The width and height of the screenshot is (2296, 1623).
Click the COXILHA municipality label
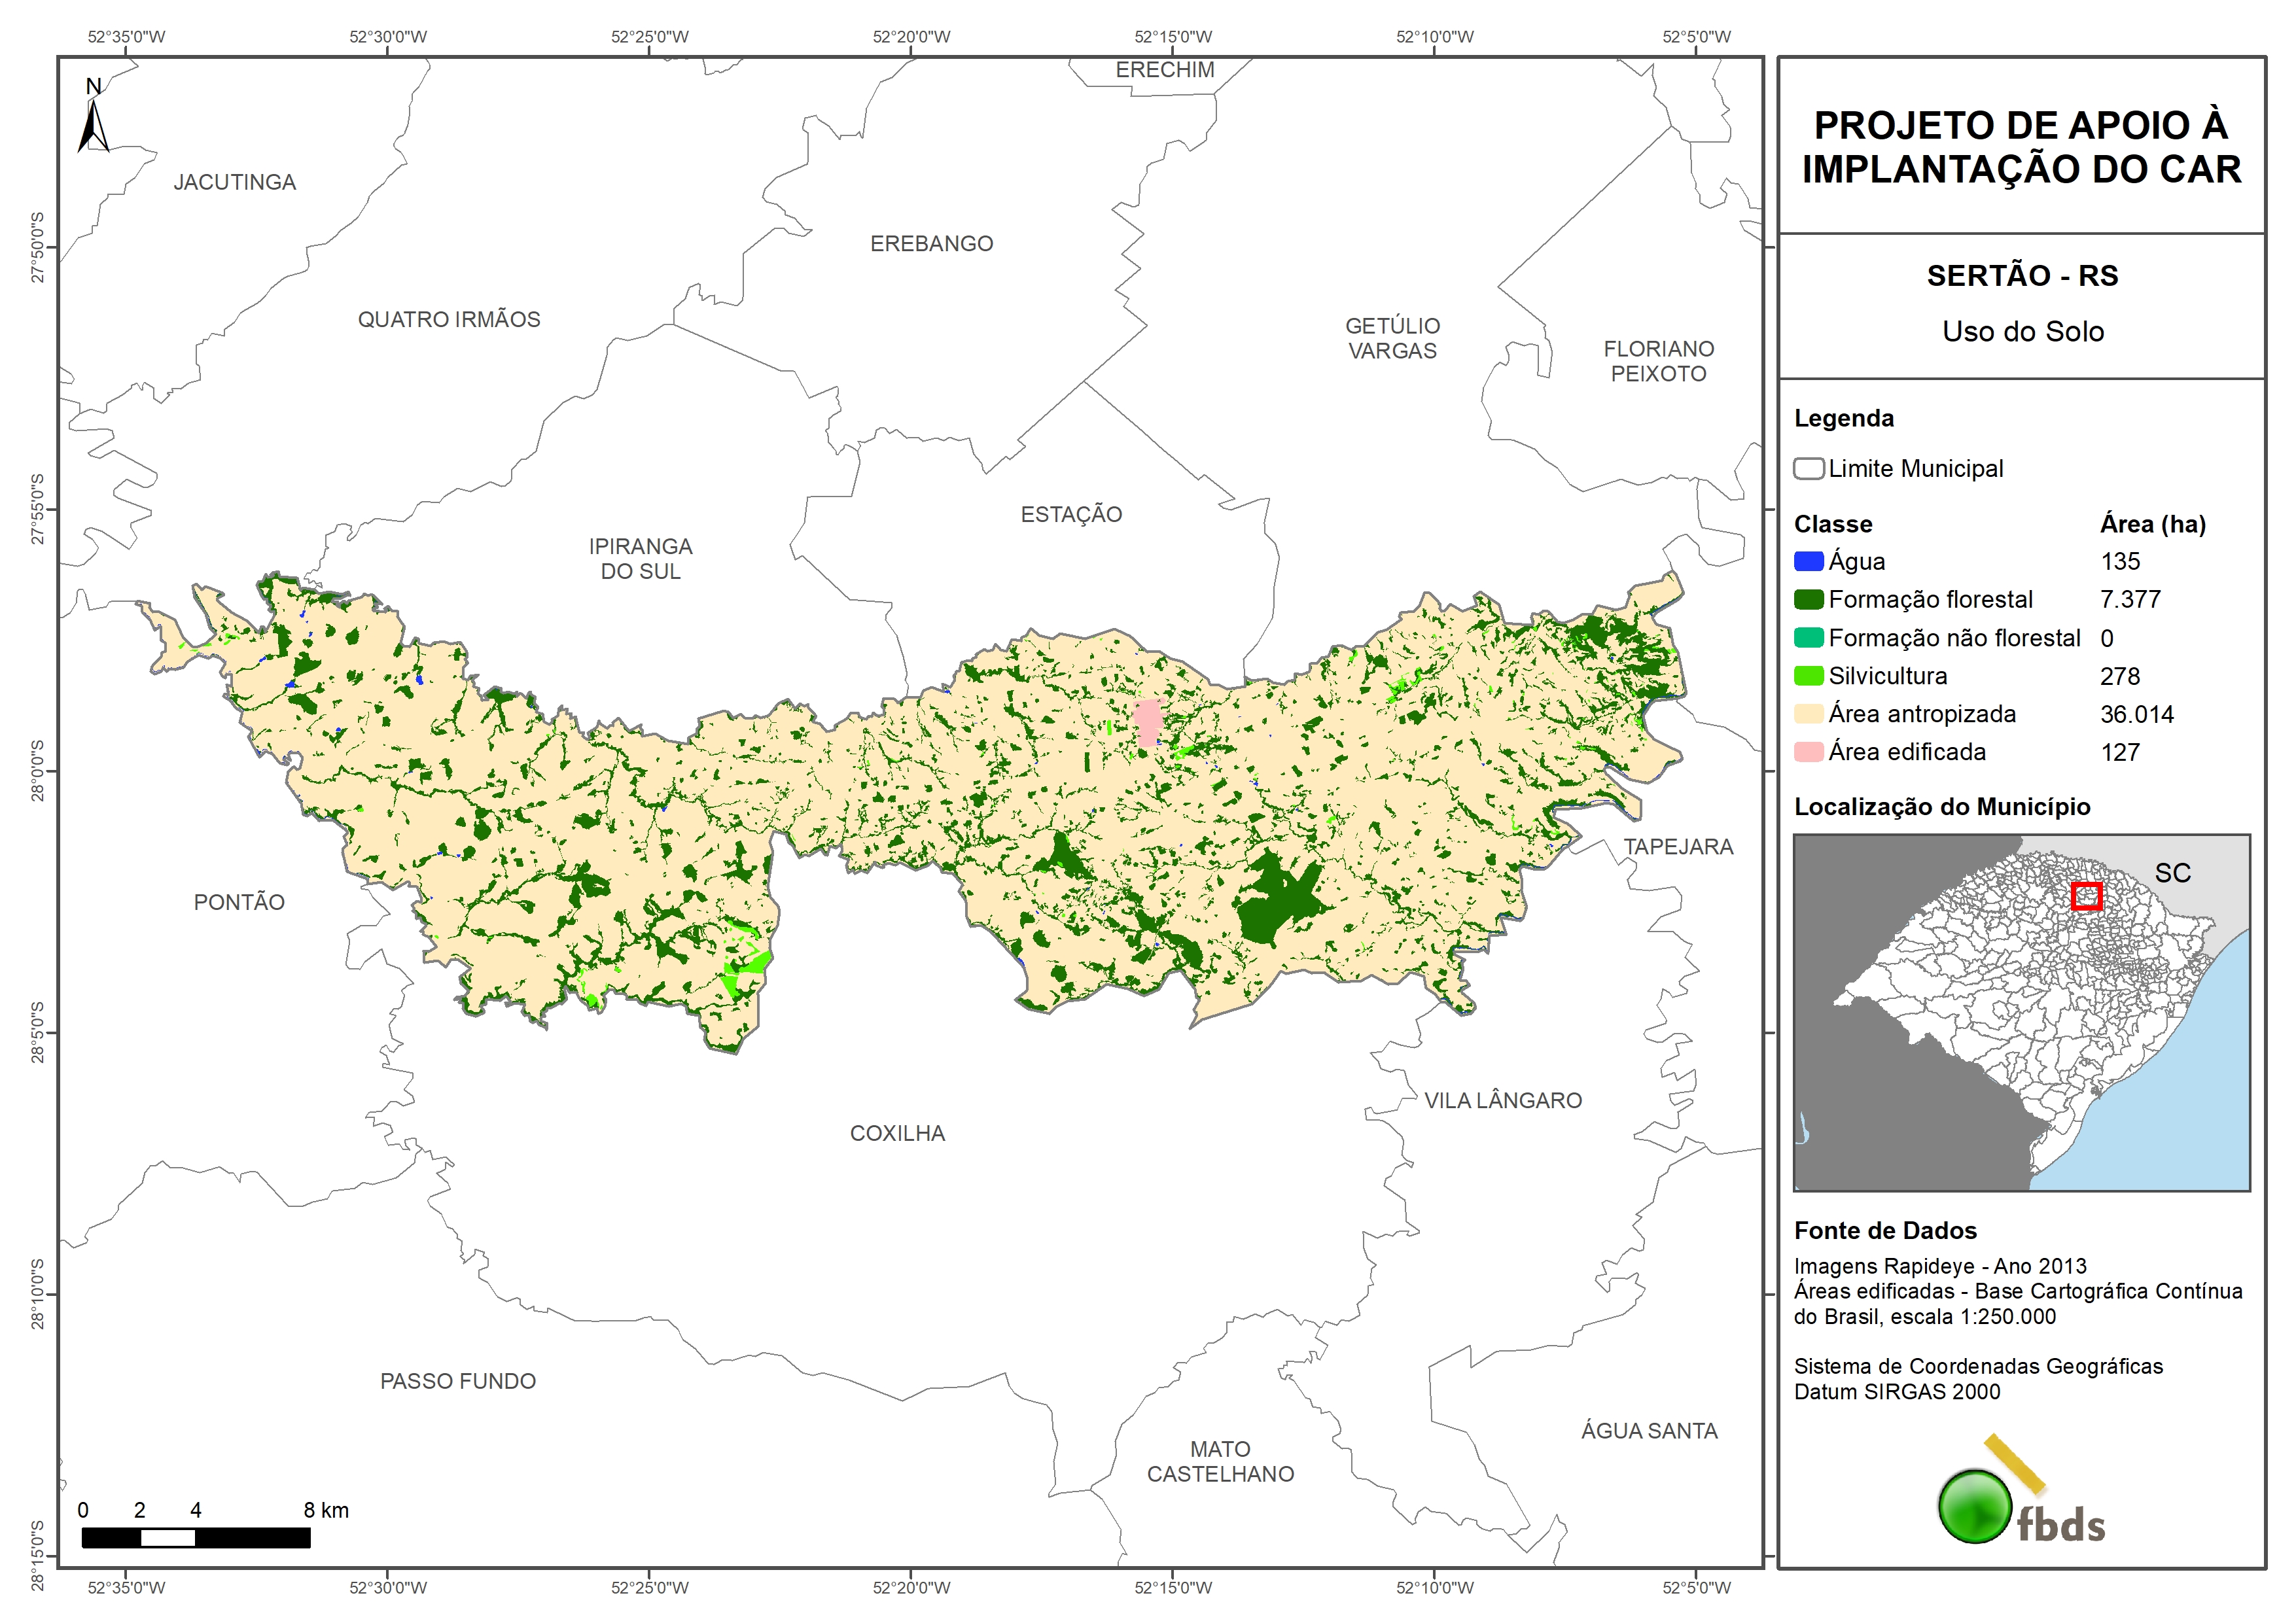897,1133
